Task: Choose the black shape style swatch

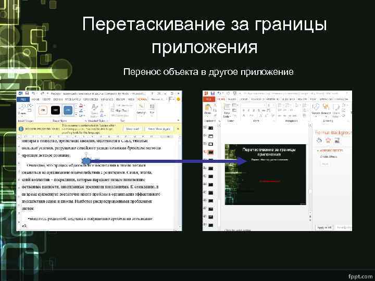Action: coord(56,110)
